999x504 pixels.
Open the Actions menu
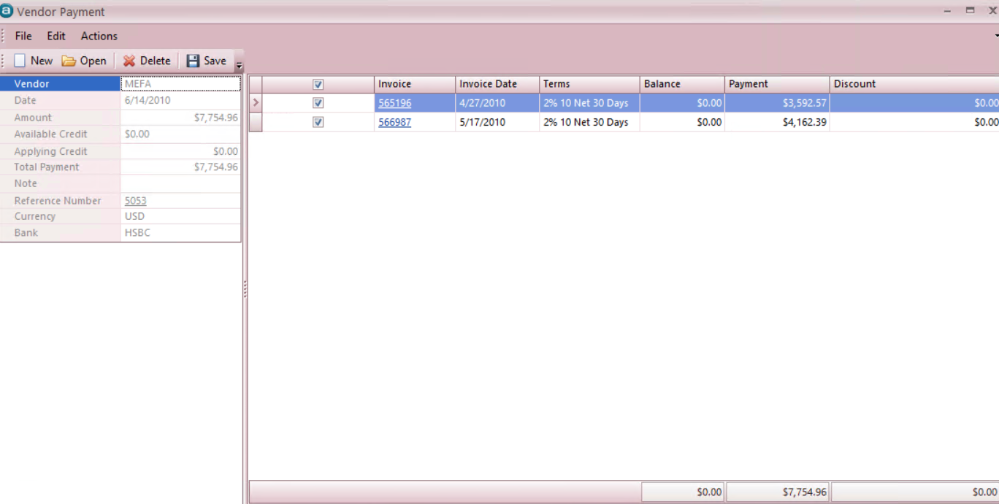[99, 36]
